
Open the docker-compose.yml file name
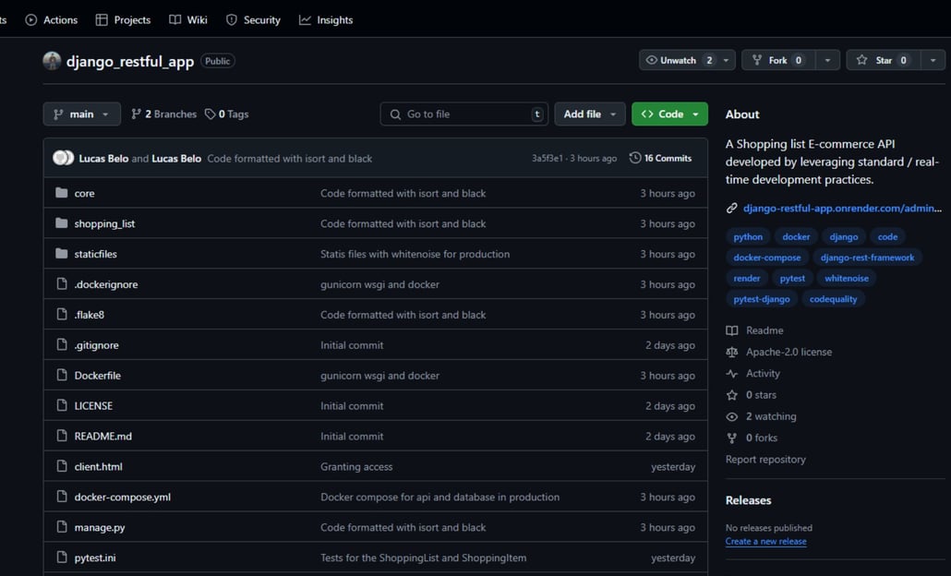click(x=123, y=497)
